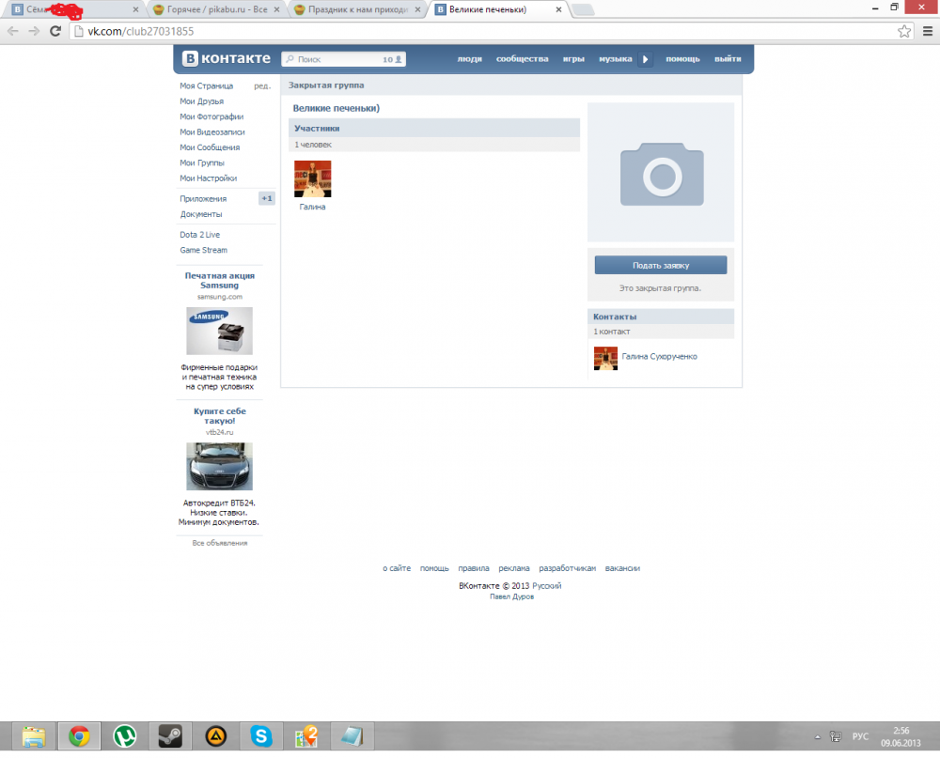Launch Skype from the taskbar
The width and height of the screenshot is (940, 758).
(260, 735)
